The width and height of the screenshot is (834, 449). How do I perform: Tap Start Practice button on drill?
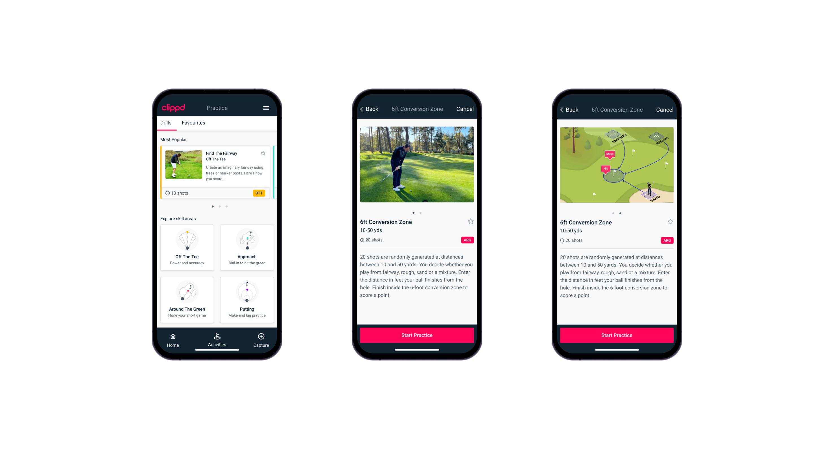tap(416, 335)
